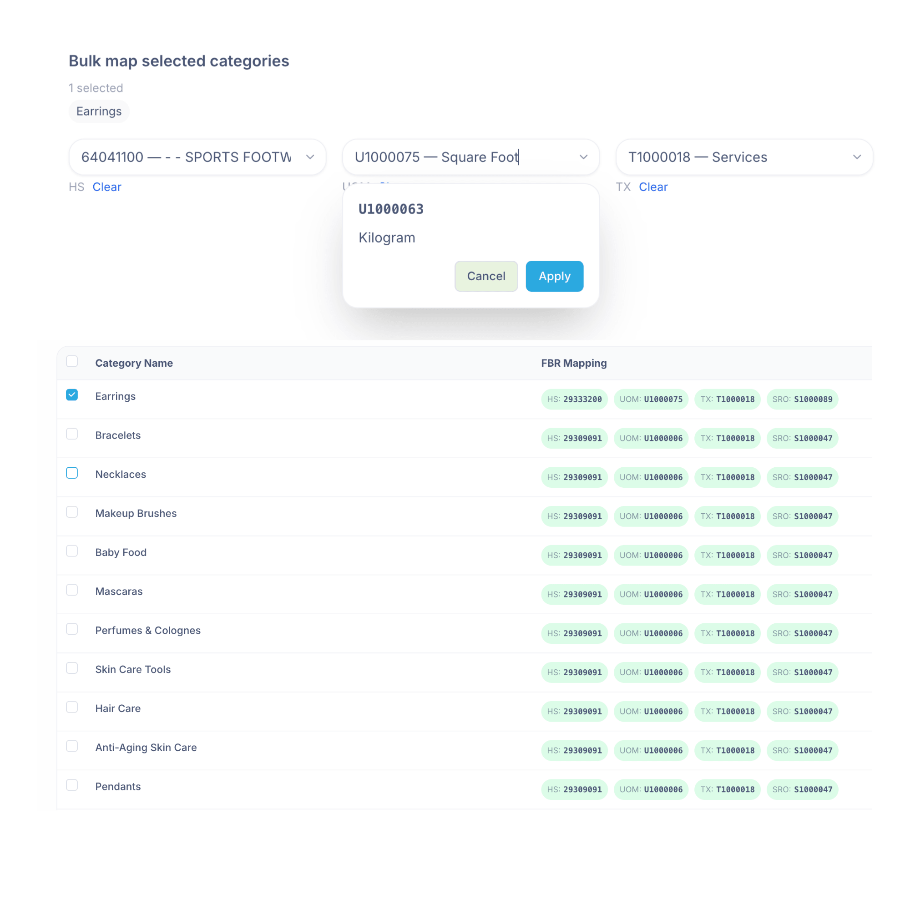Click the Cancel button

[486, 276]
